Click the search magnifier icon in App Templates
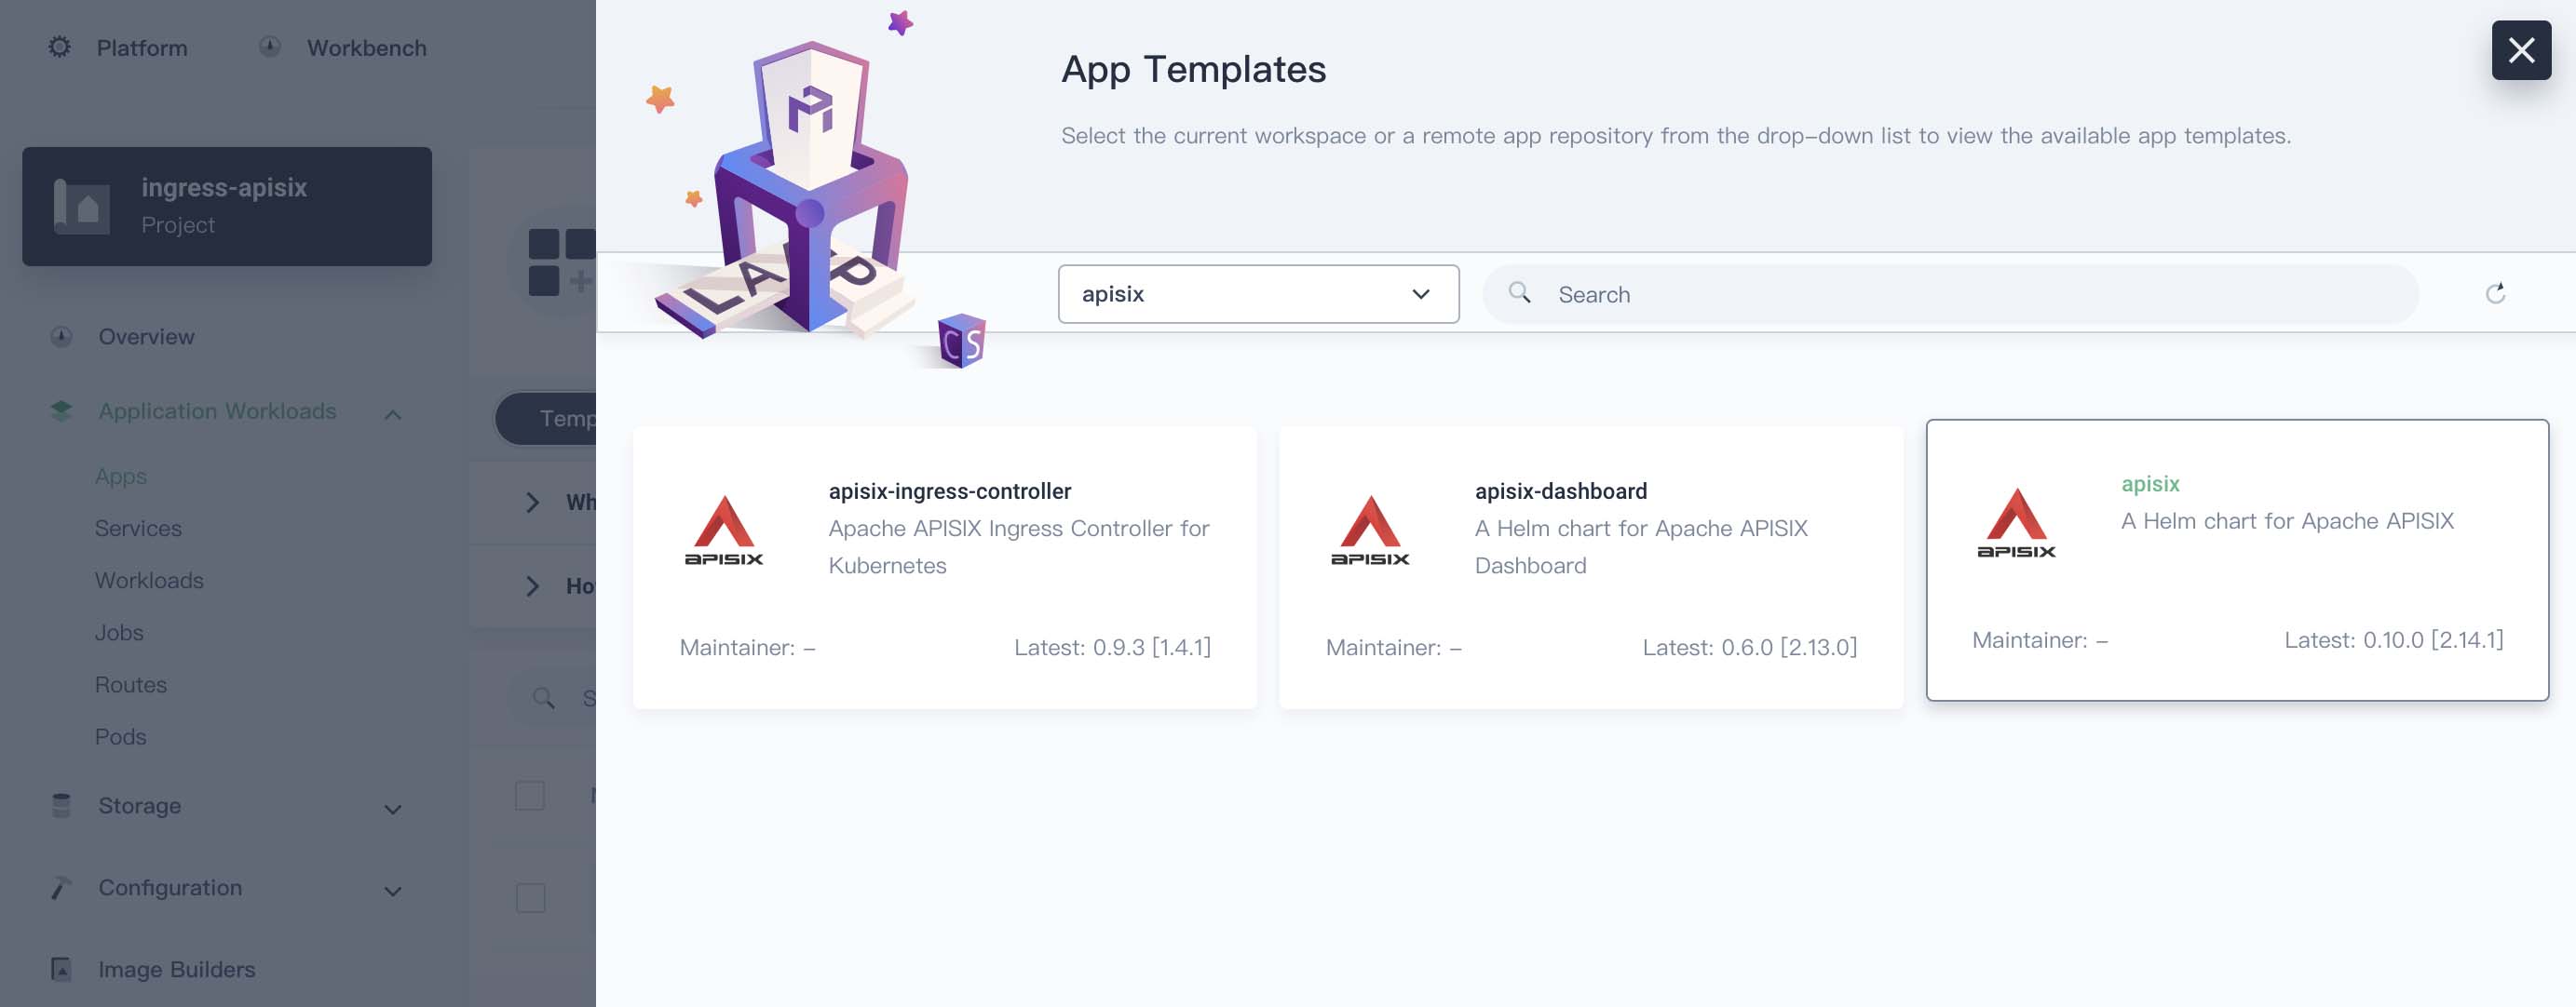Viewport: 2576px width, 1007px height. pos(1519,293)
